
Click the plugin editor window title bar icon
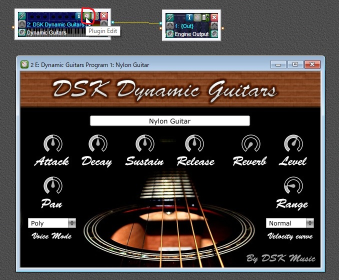pyautogui.click(x=24, y=64)
